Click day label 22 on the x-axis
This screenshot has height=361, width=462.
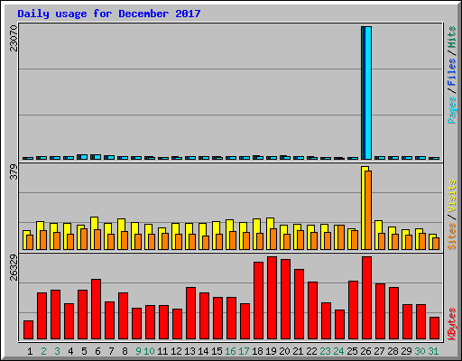[x=311, y=351]
